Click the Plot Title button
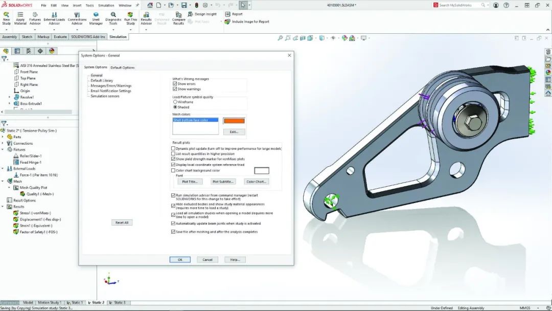 coord(189,181)
